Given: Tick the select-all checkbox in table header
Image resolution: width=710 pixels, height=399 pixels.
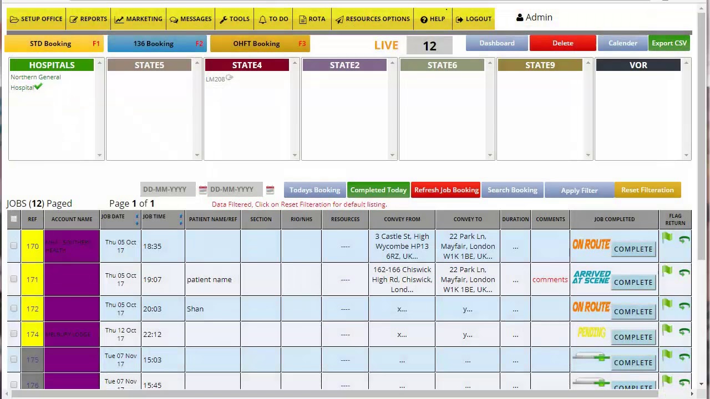Looking at the screenshot, I should pos(14,219).
